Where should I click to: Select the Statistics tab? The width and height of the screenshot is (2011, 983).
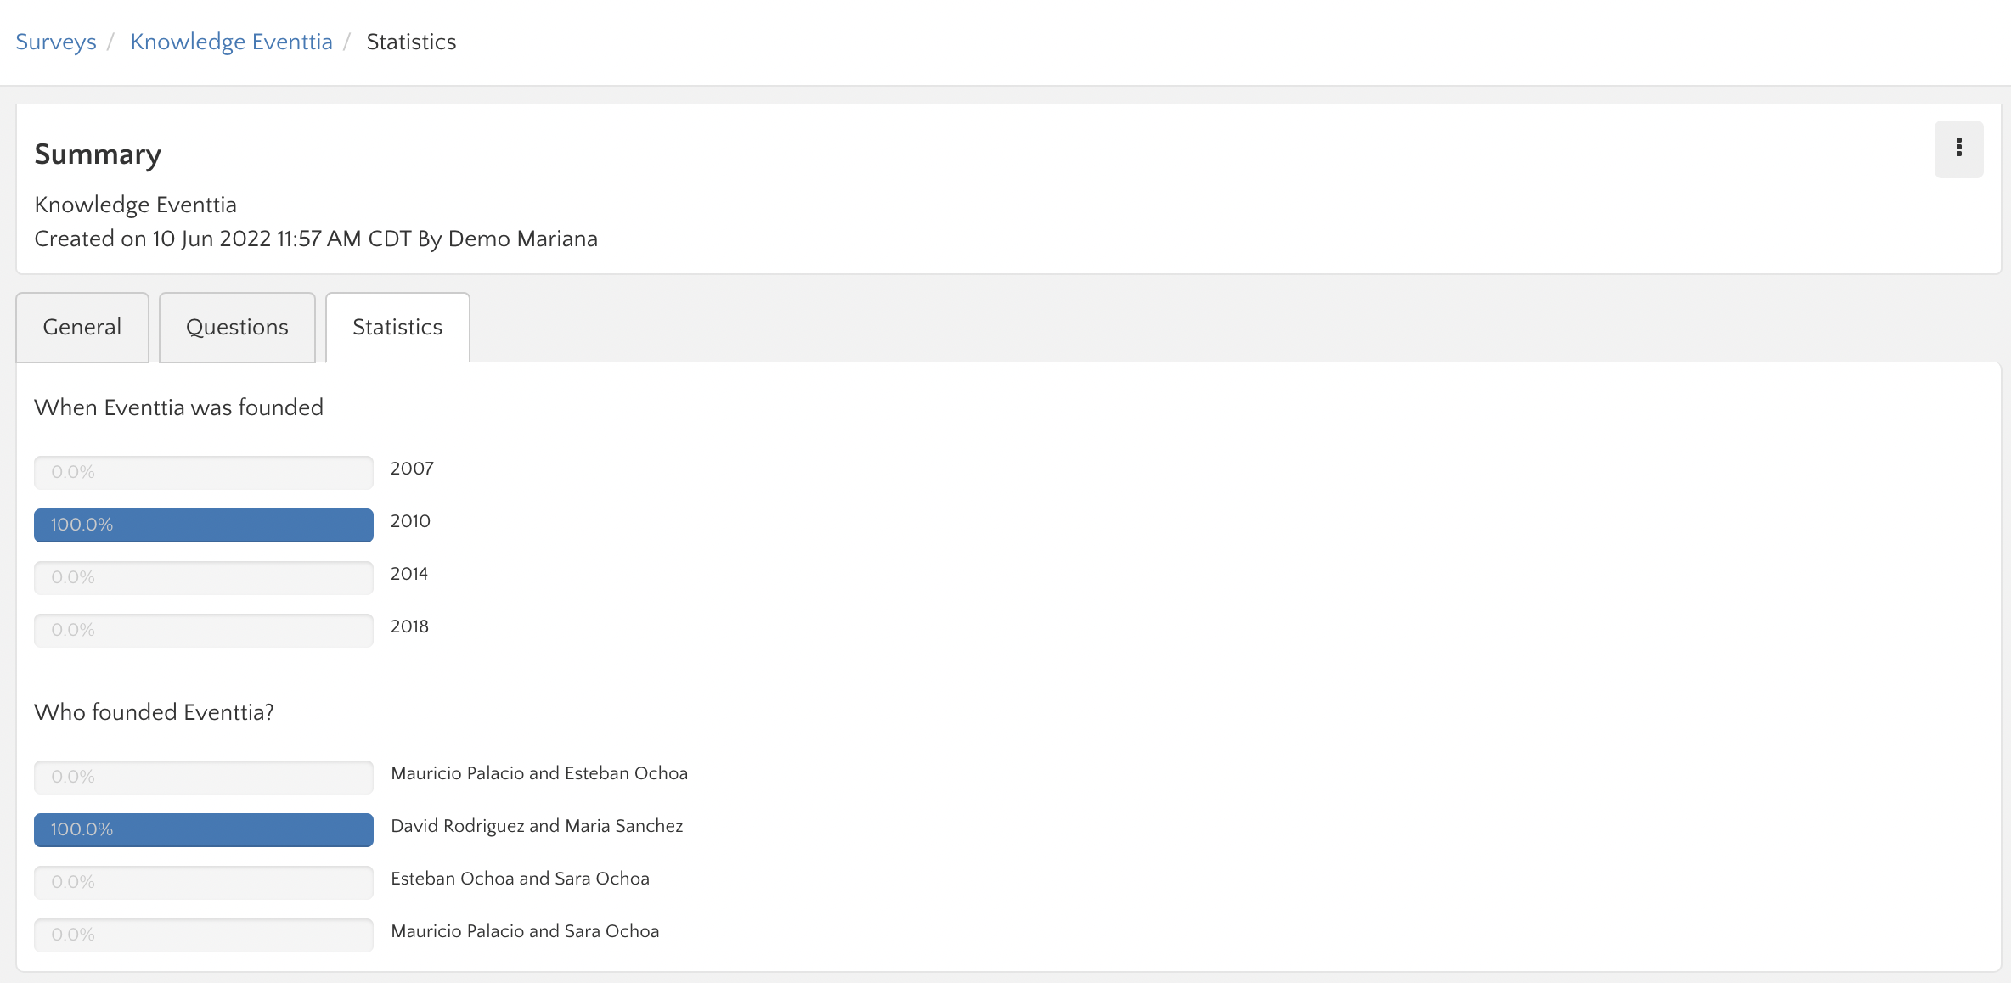tap(397, 327)
